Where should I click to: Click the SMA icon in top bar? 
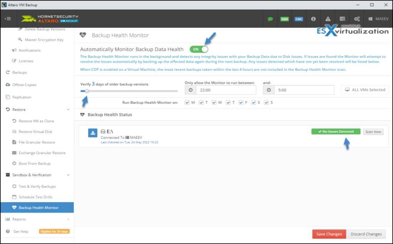coord(284,18)
